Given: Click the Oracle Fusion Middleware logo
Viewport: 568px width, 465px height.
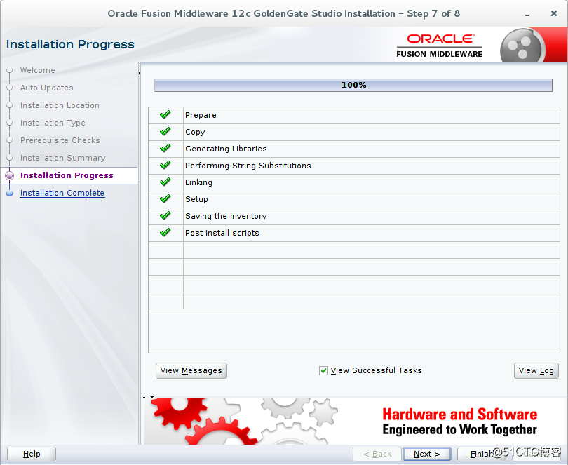Looking at the screenshot, I should tap(440, 46).
